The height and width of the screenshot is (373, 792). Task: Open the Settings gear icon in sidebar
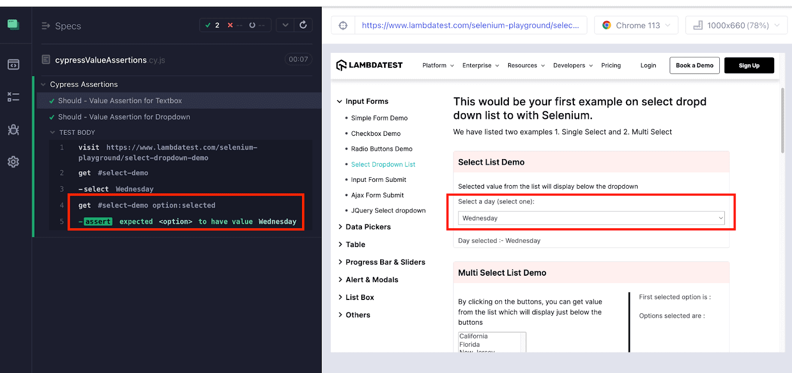13,162
